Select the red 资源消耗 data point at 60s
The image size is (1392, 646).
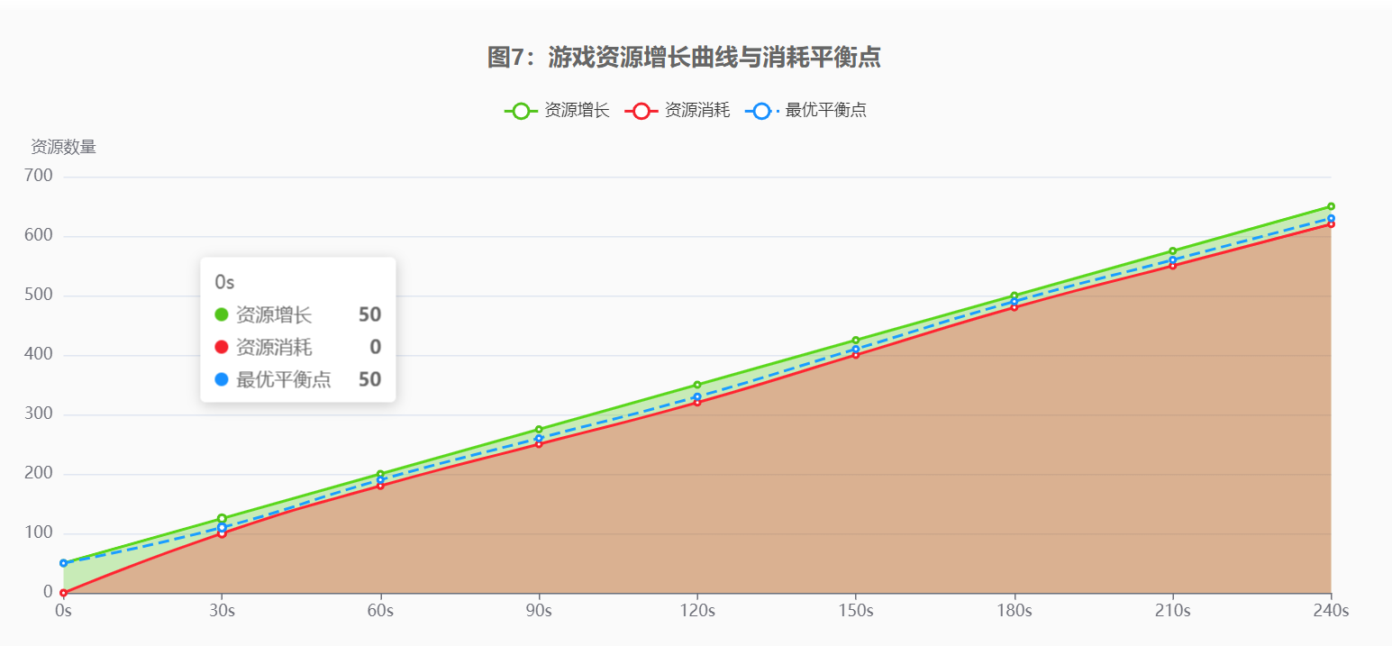click(380, 486)
